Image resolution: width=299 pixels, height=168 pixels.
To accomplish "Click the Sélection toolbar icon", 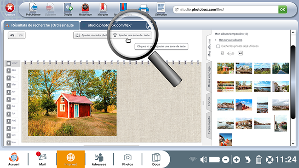I will click(161, 9).
